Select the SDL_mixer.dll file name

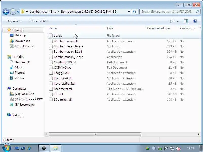[63, 100]
